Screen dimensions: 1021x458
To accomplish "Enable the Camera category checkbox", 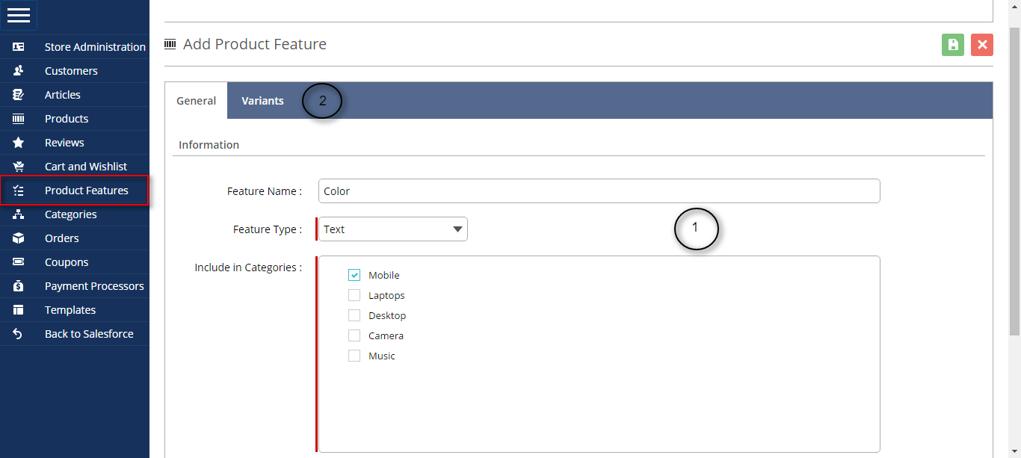I will click(x=354, y=335).
